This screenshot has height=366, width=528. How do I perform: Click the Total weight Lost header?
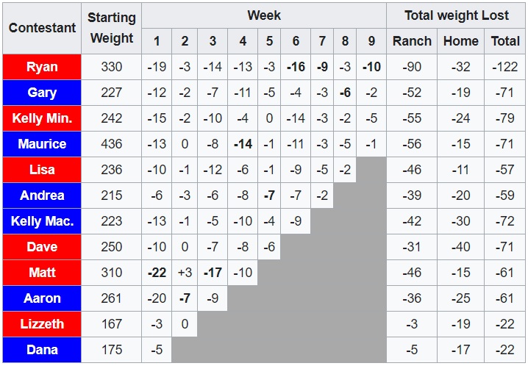[x=456, y=15]
